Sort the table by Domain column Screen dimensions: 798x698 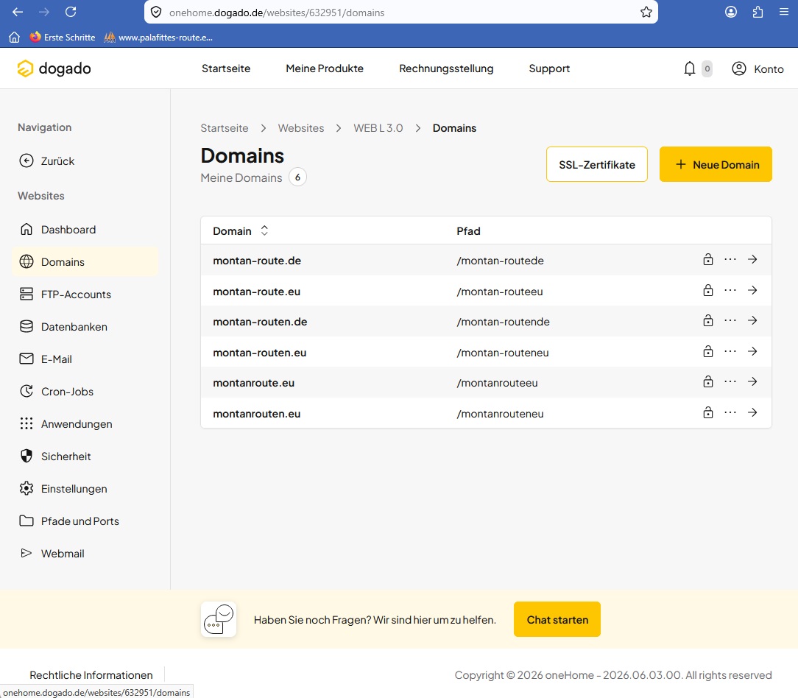(x=264, y=230)
